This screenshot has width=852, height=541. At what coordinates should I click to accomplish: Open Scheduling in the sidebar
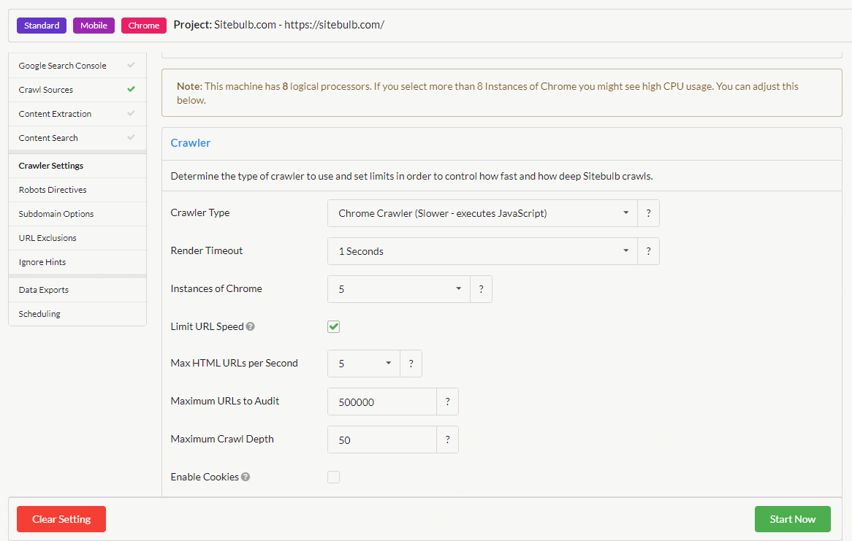[77, 314]
